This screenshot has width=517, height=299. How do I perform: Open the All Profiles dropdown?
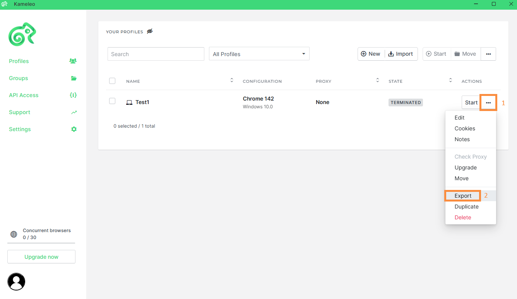[x=259, y=54]
